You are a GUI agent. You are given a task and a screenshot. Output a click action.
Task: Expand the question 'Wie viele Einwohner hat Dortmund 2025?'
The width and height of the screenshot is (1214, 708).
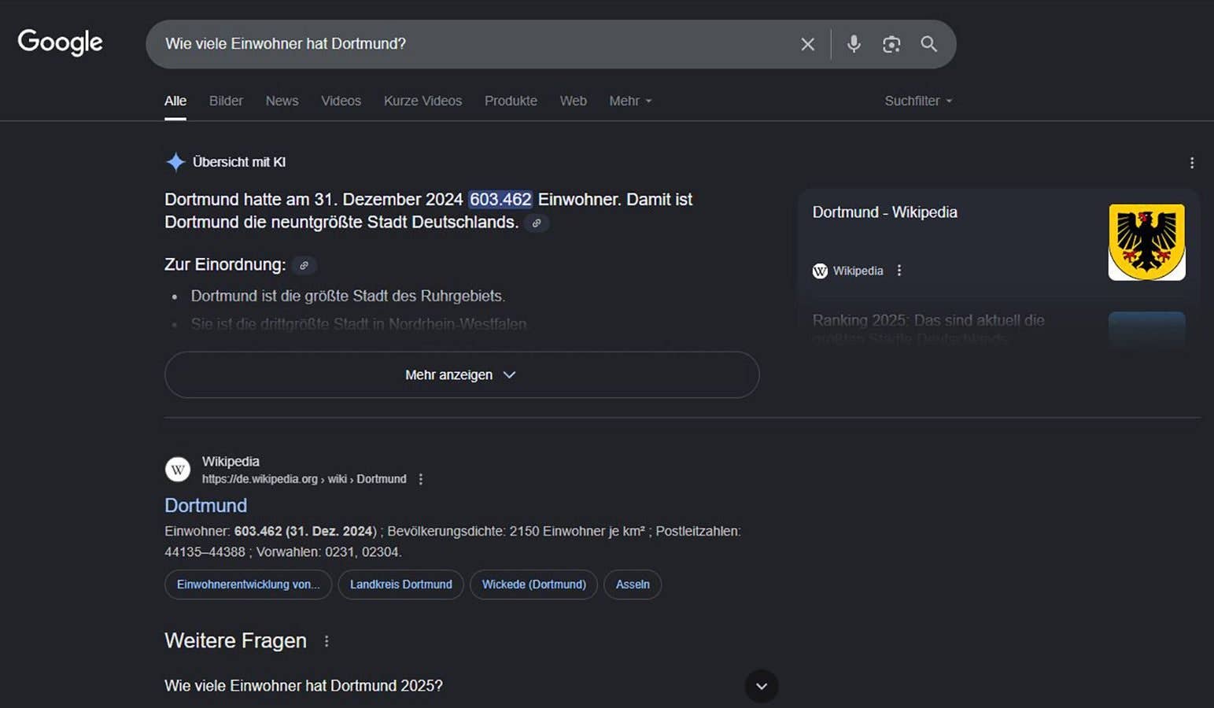(761, 686)
